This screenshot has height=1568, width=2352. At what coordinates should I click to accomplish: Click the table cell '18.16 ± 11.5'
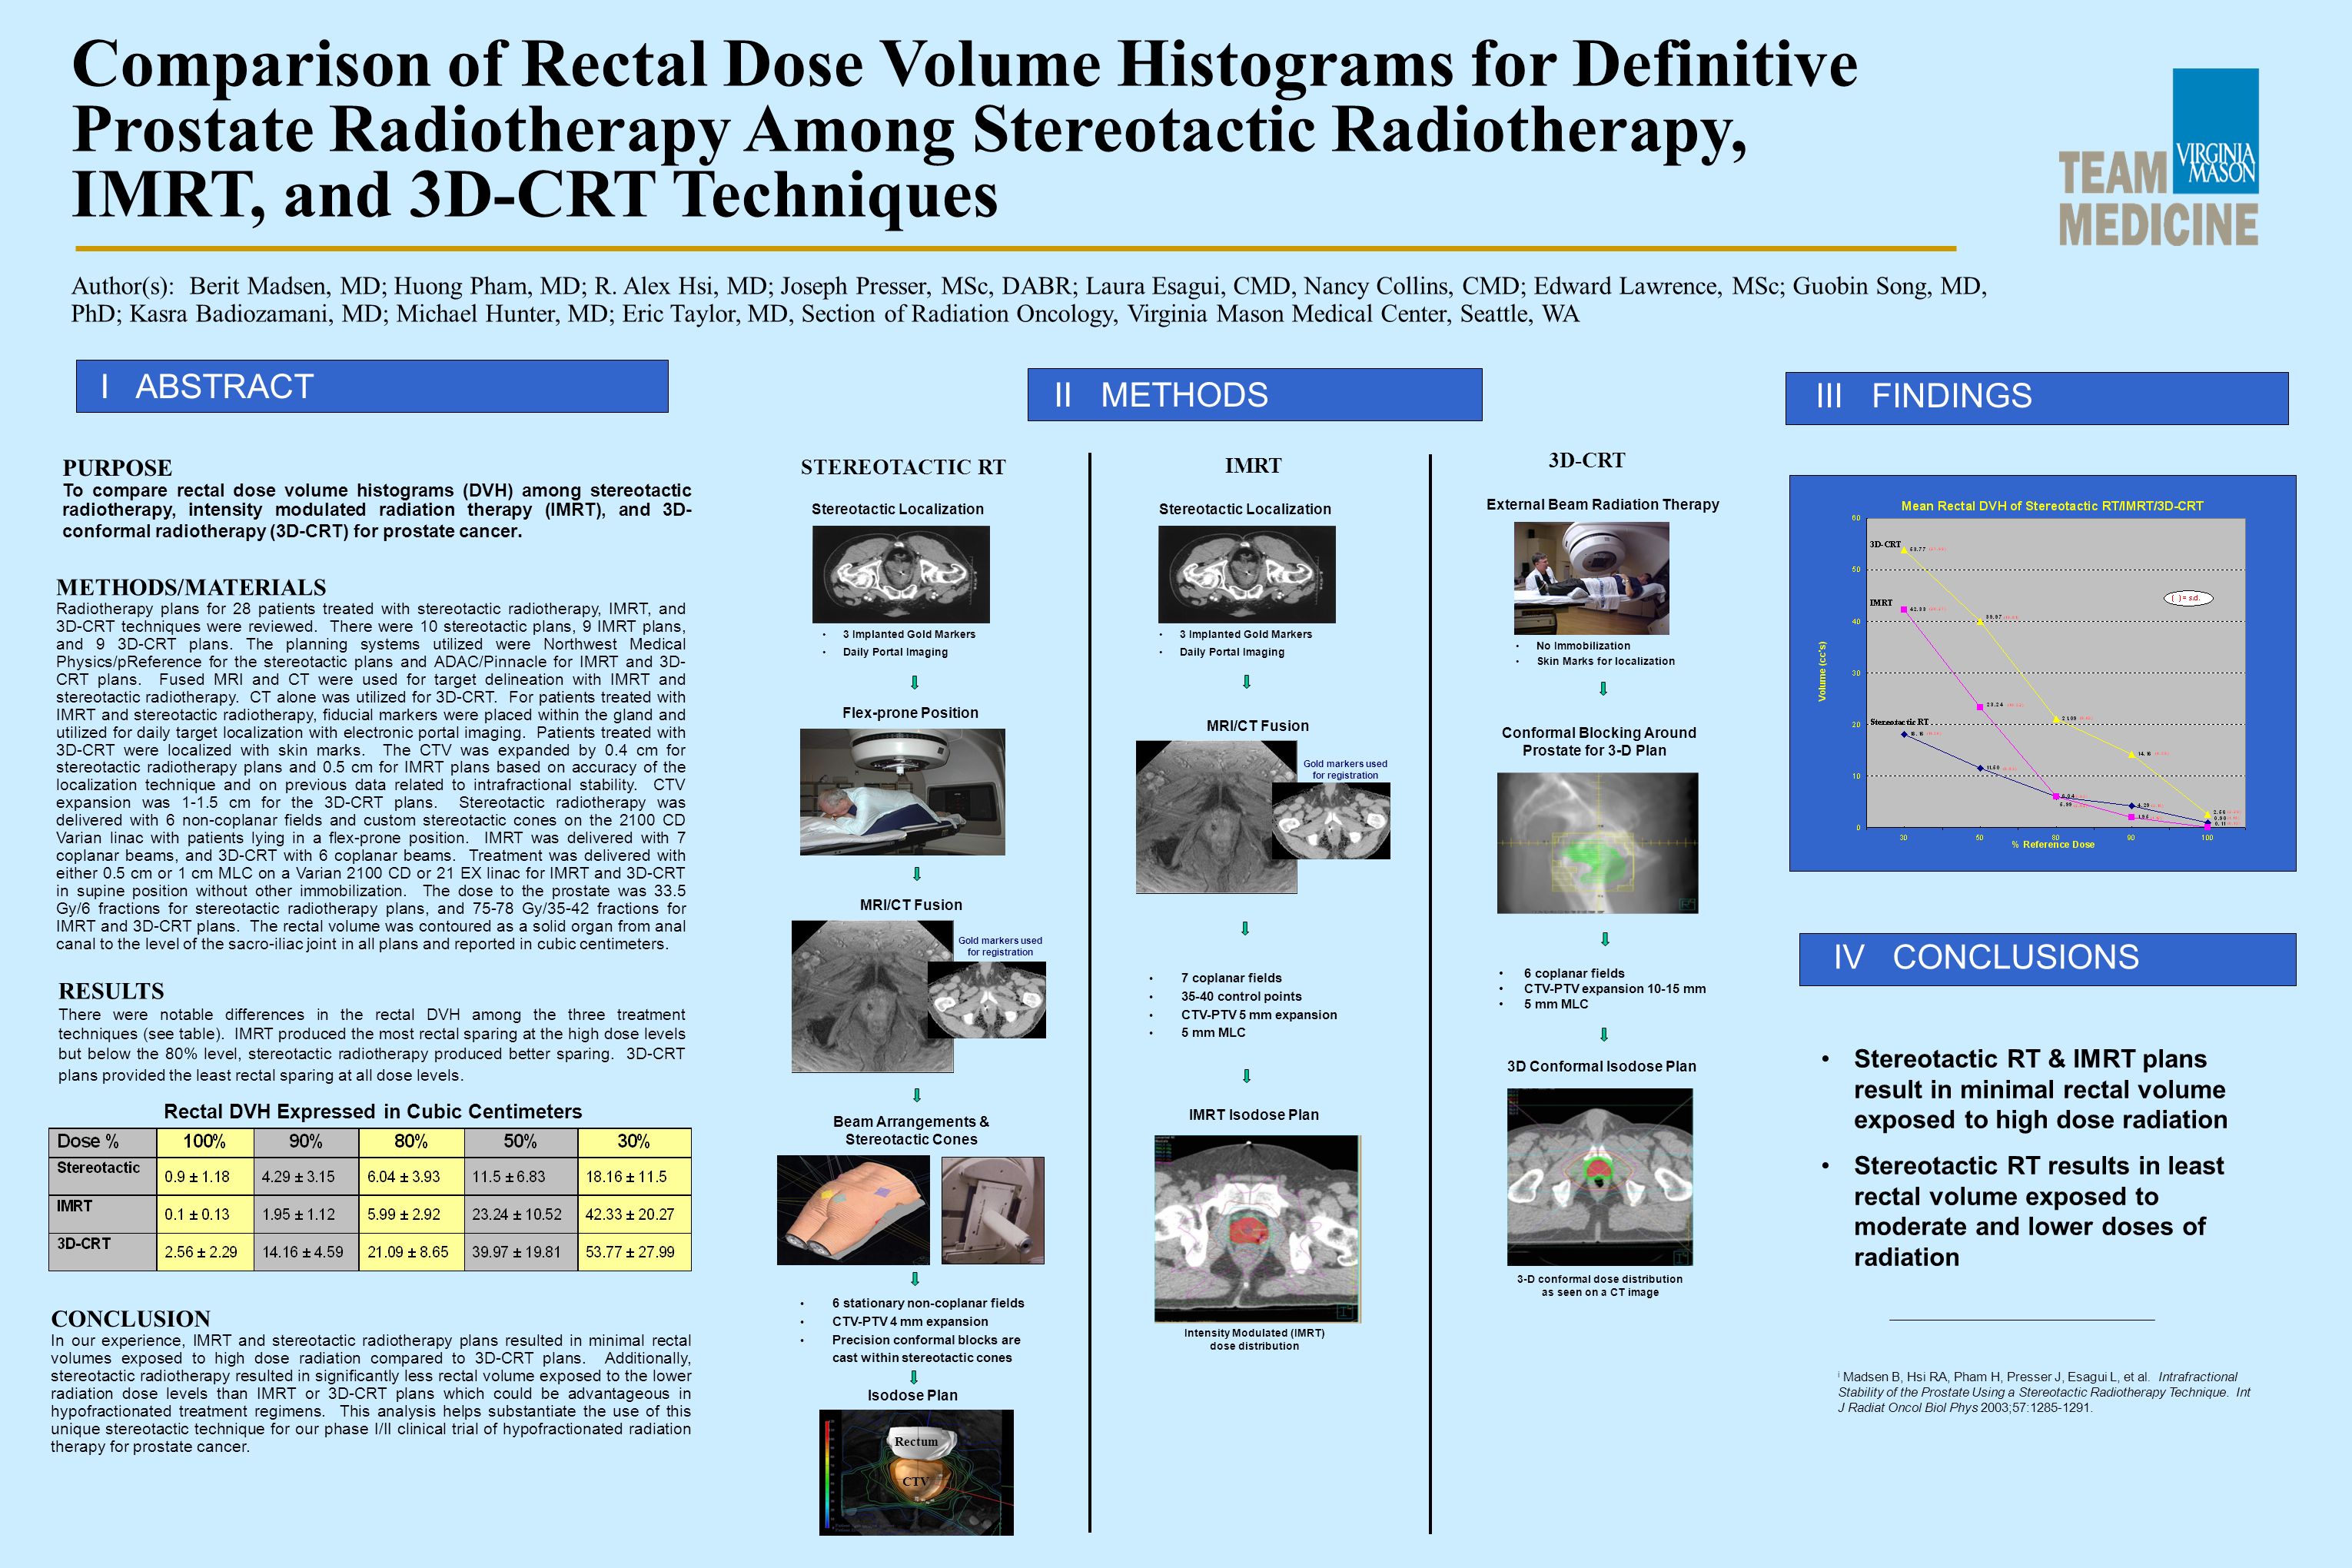tap(634, 1176)
